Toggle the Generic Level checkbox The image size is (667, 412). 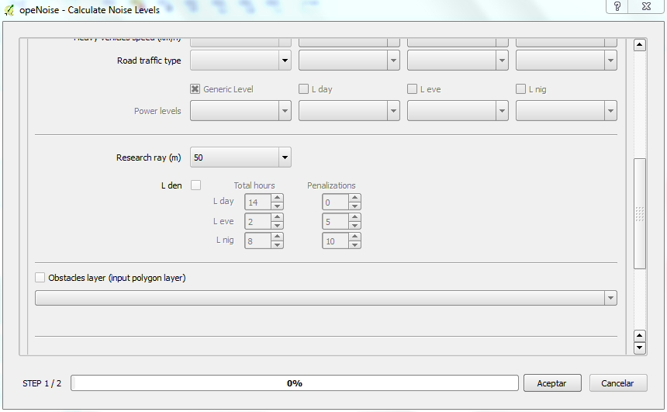tap(195, 89)
